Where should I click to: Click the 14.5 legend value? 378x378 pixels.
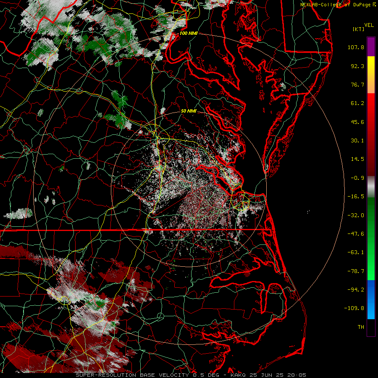click(357, 159)
